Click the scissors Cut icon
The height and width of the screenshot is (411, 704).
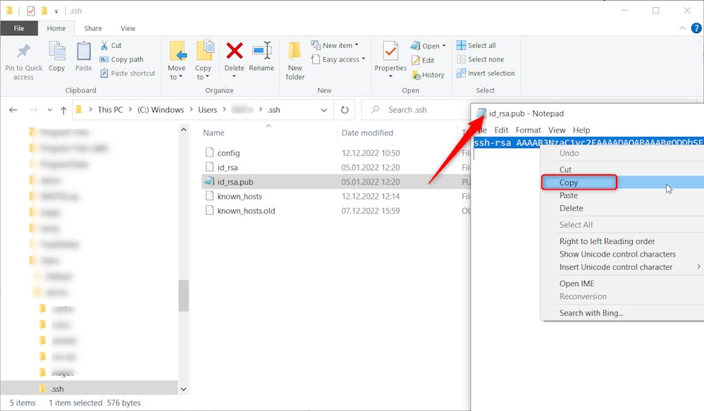pos(105,45)
